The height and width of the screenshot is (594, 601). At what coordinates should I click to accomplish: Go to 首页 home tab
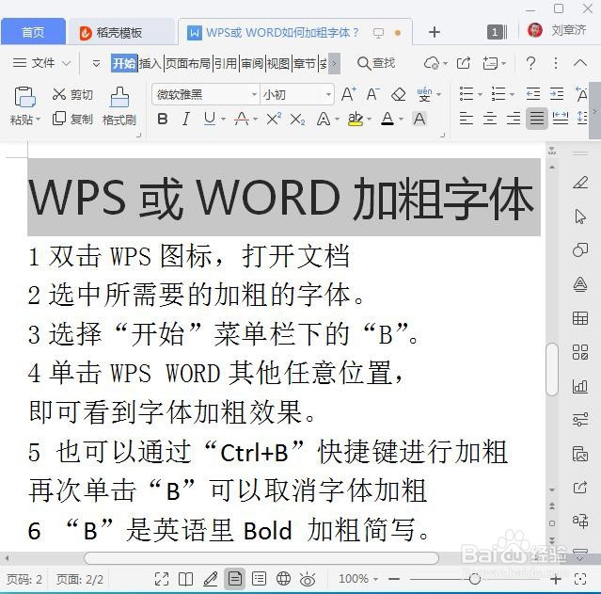click(33, 32)
